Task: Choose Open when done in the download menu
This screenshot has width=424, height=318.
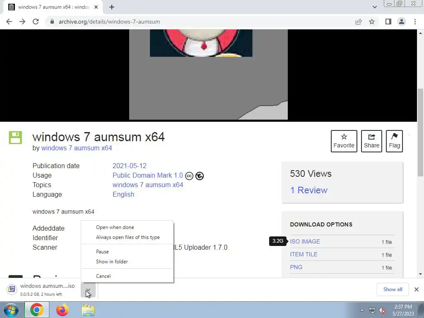Action: (x=127, y=227)
